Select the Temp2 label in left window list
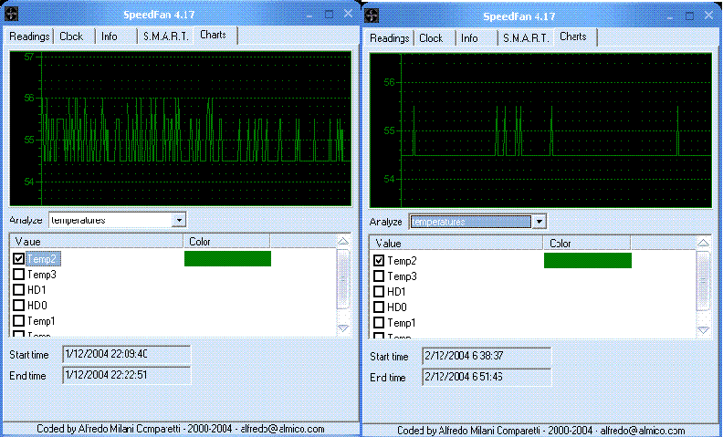The width and height of the screenshot is (723, 437). 42,259
